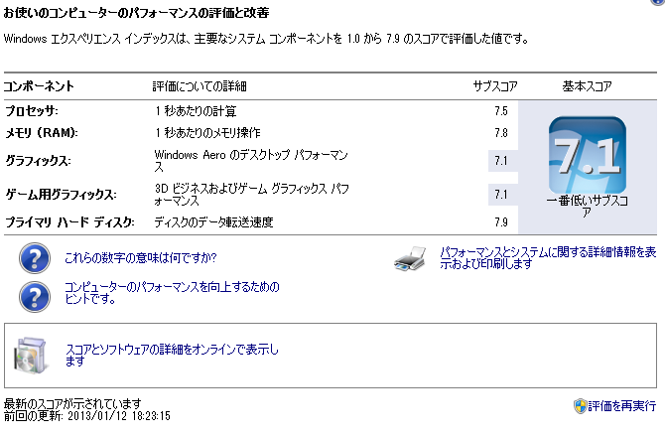Click the プライマリ ハード ディスク score 7.9
This screenshot has width=665, height=437.
pyautogui.click(x=501, y=221)
